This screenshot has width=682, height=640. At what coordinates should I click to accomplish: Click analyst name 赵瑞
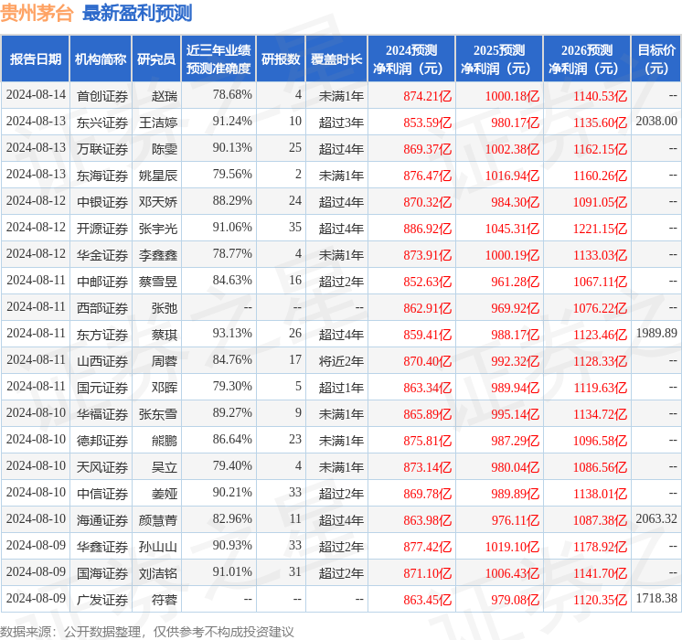165,96
